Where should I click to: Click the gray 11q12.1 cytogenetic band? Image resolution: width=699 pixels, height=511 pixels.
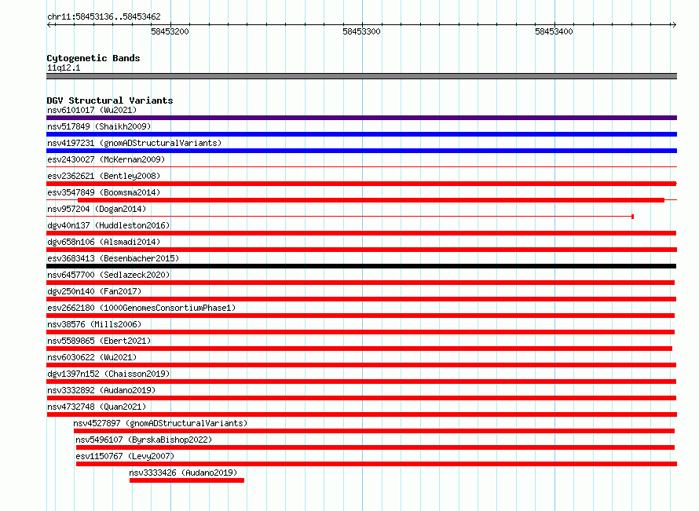pos(361,76)
